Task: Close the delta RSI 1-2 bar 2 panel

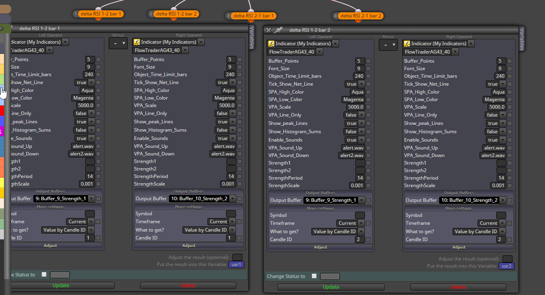Action: tap(269, 30)
